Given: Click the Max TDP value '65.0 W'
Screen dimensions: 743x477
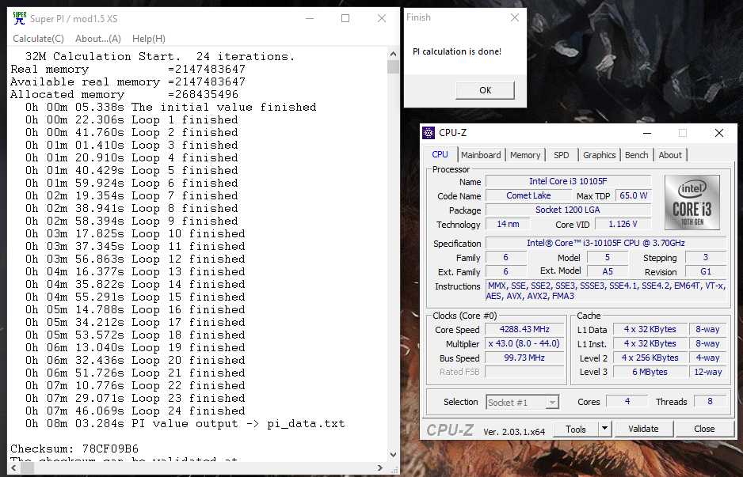Looking at the screenshot, I should [x=634, y=195].
